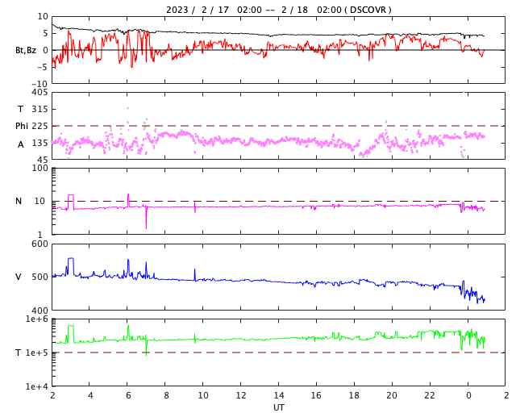Click the blue velocity spike near 9:30
The width and height of the screenshot is (516, 413).
point(195,274)
